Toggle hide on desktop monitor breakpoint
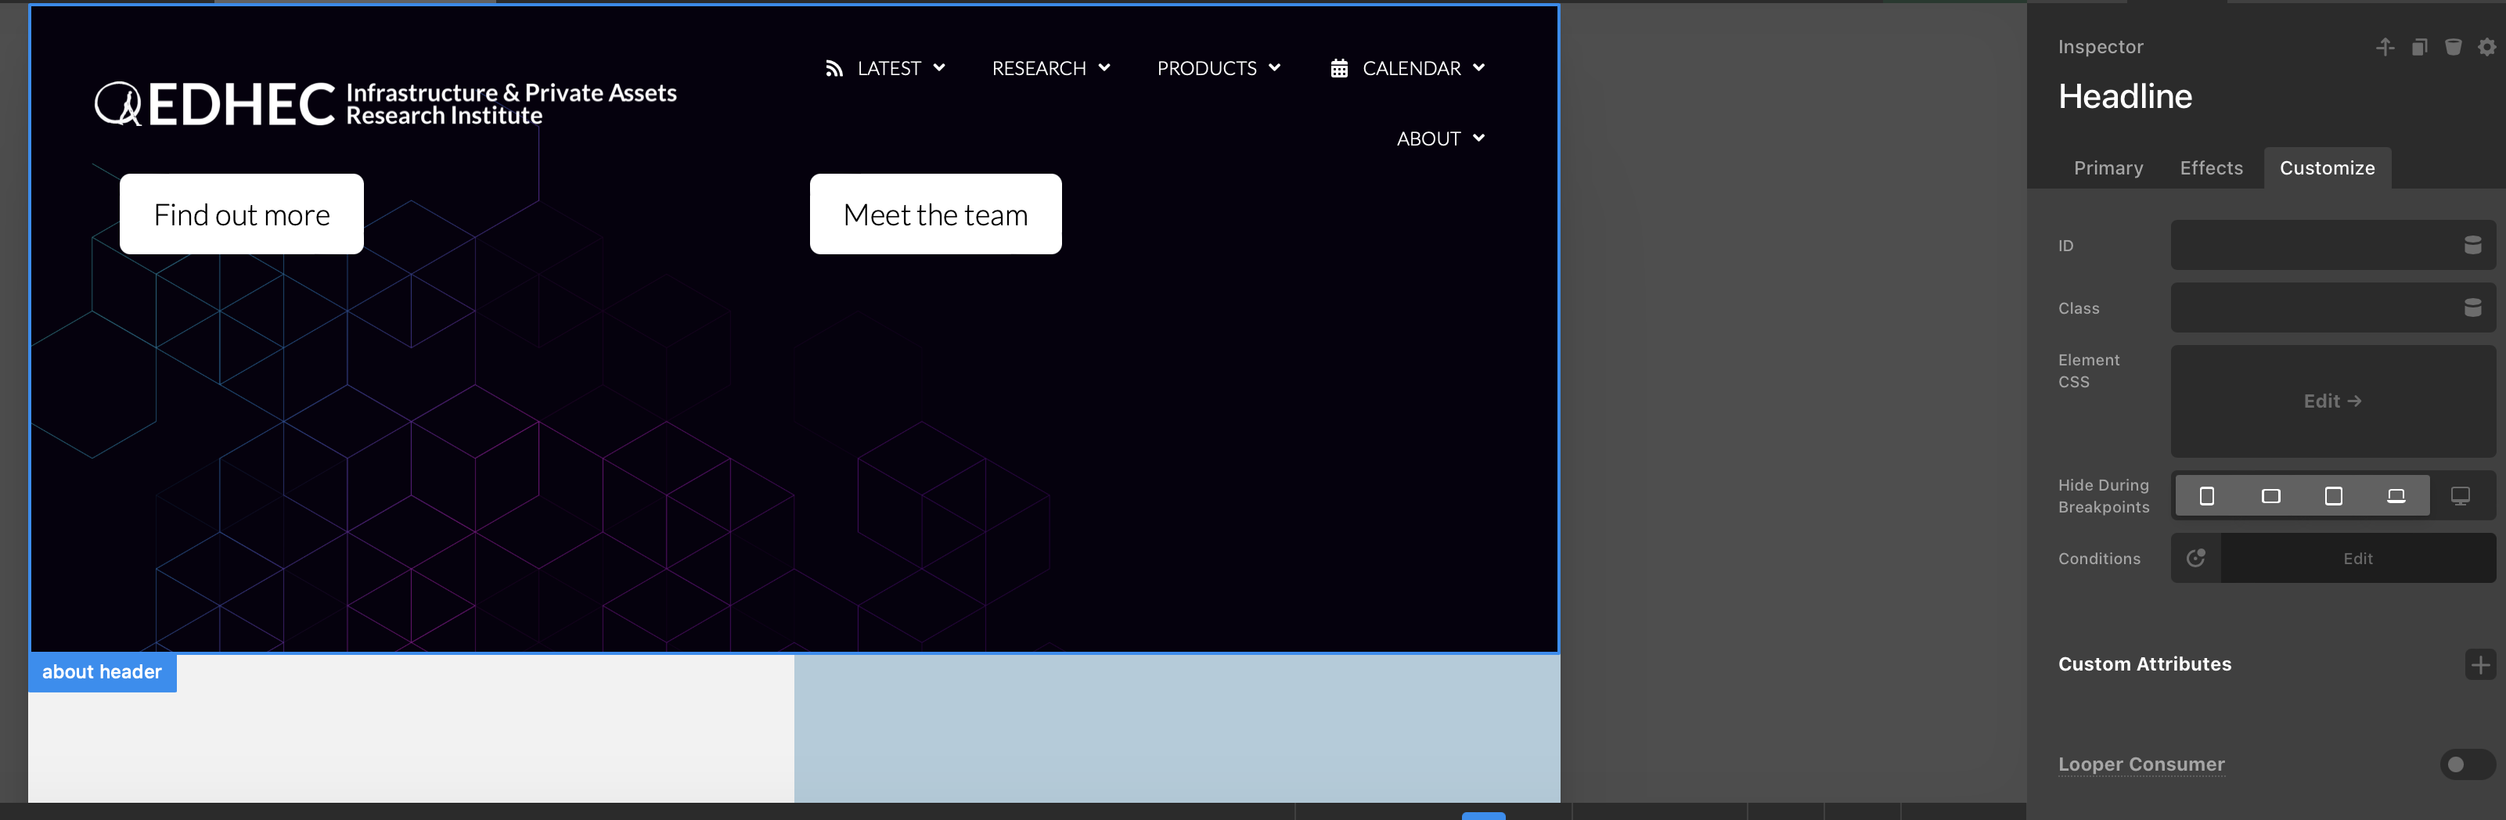Viewport: 2506px width, 820px height. coord(2461,496)
